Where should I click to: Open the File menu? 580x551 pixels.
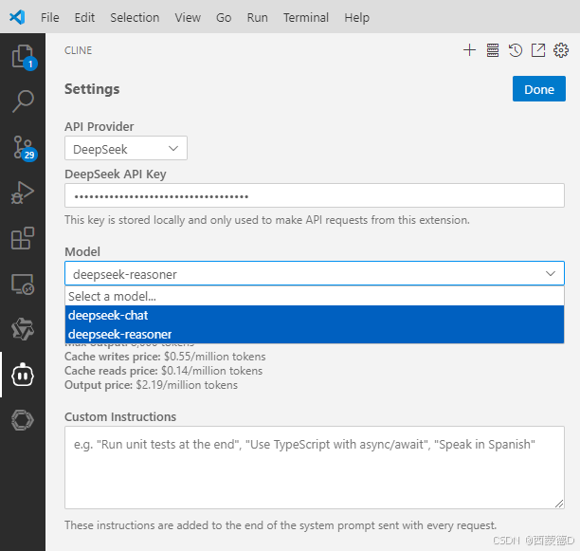pyautogui.click(x=50, y=17)
